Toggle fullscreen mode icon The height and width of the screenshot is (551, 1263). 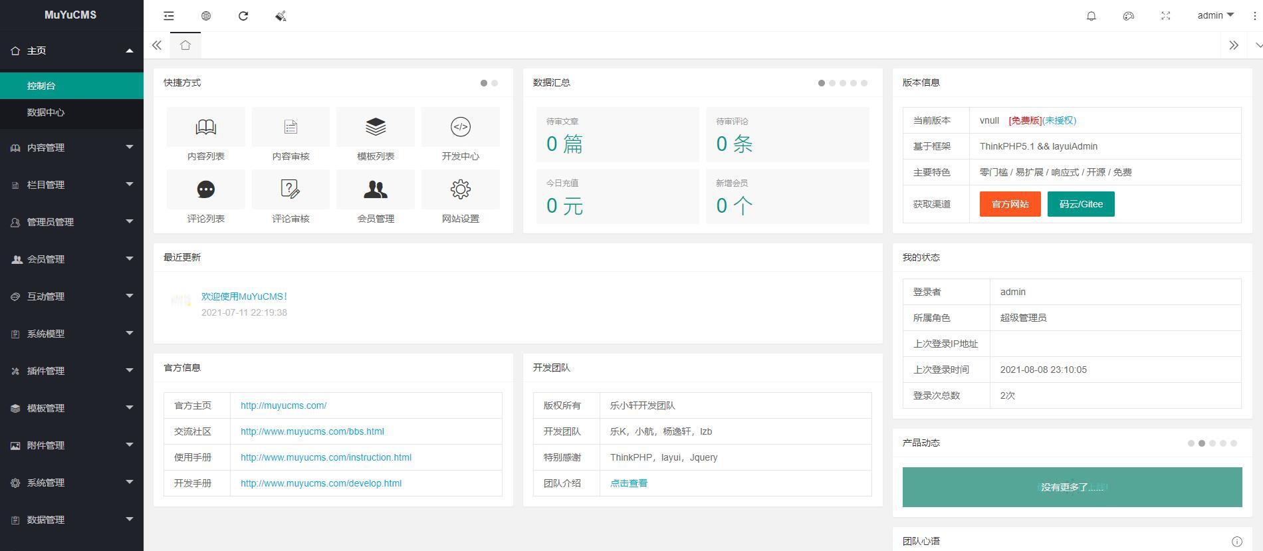pyautogui.click(x=1165, y=16)
